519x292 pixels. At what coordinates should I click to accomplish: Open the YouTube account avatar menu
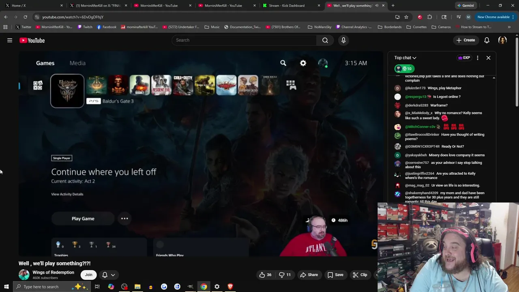point(502,40)
